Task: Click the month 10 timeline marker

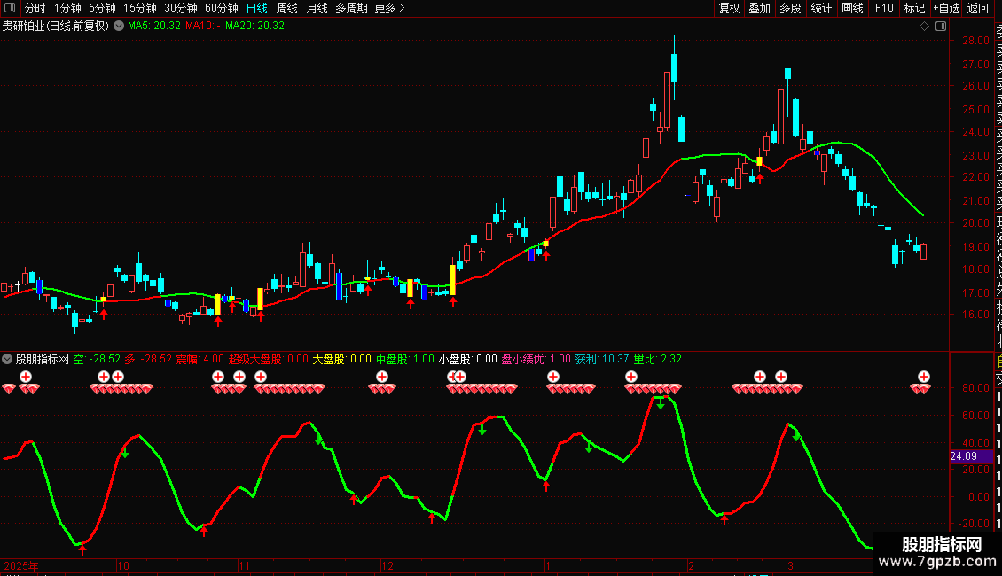Action: coord(123,565)
